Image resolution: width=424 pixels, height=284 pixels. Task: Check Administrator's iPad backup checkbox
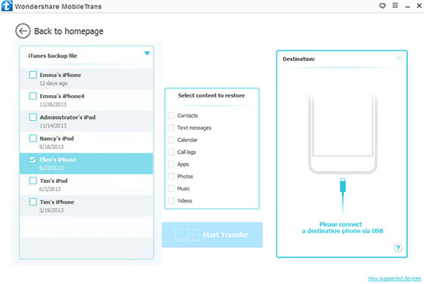coord(33,117)
